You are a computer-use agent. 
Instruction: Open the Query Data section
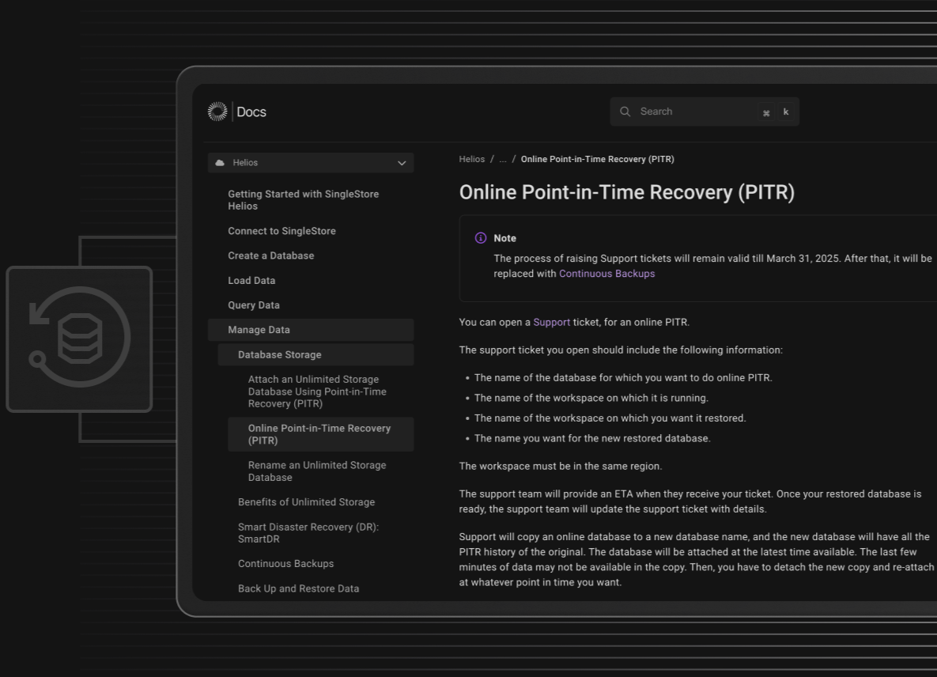253,305
